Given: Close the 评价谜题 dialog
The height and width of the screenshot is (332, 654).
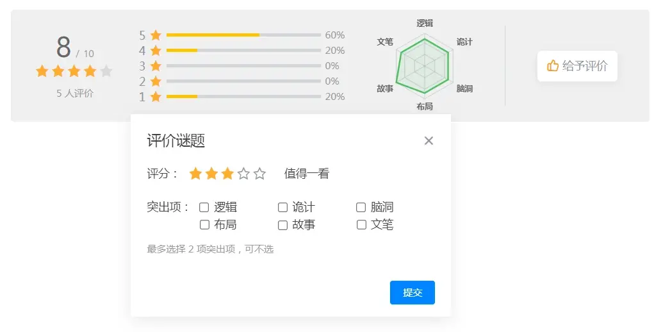Looking at the screenshot, I should tap(429, 141).
